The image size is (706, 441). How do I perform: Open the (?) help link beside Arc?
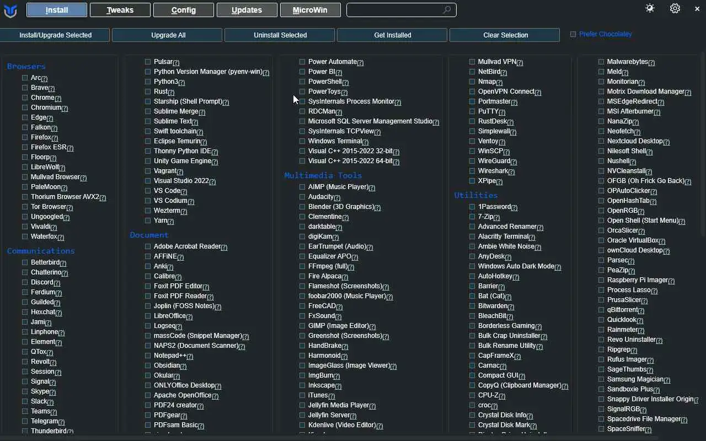coord(44,78)
